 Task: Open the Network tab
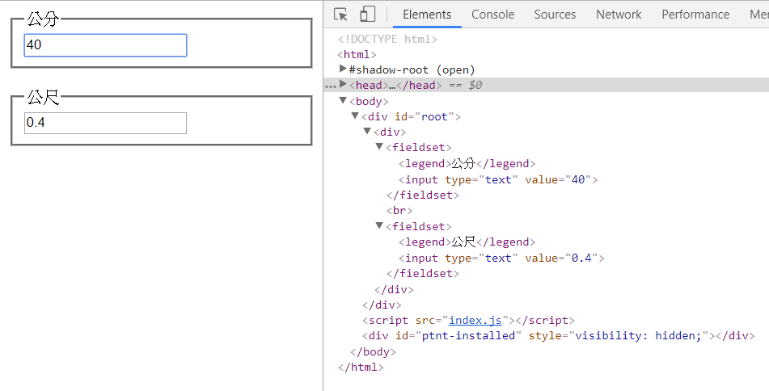click(x=619, y=15)
